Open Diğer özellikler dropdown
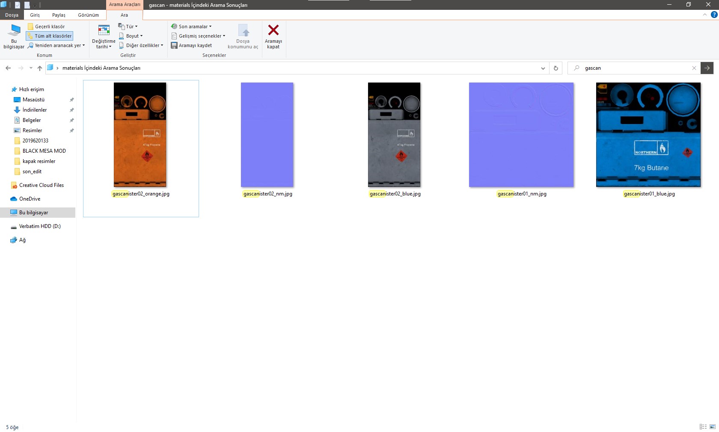Image resolution: width=719 pixels, height=432 pixels. tap(141, 45)
